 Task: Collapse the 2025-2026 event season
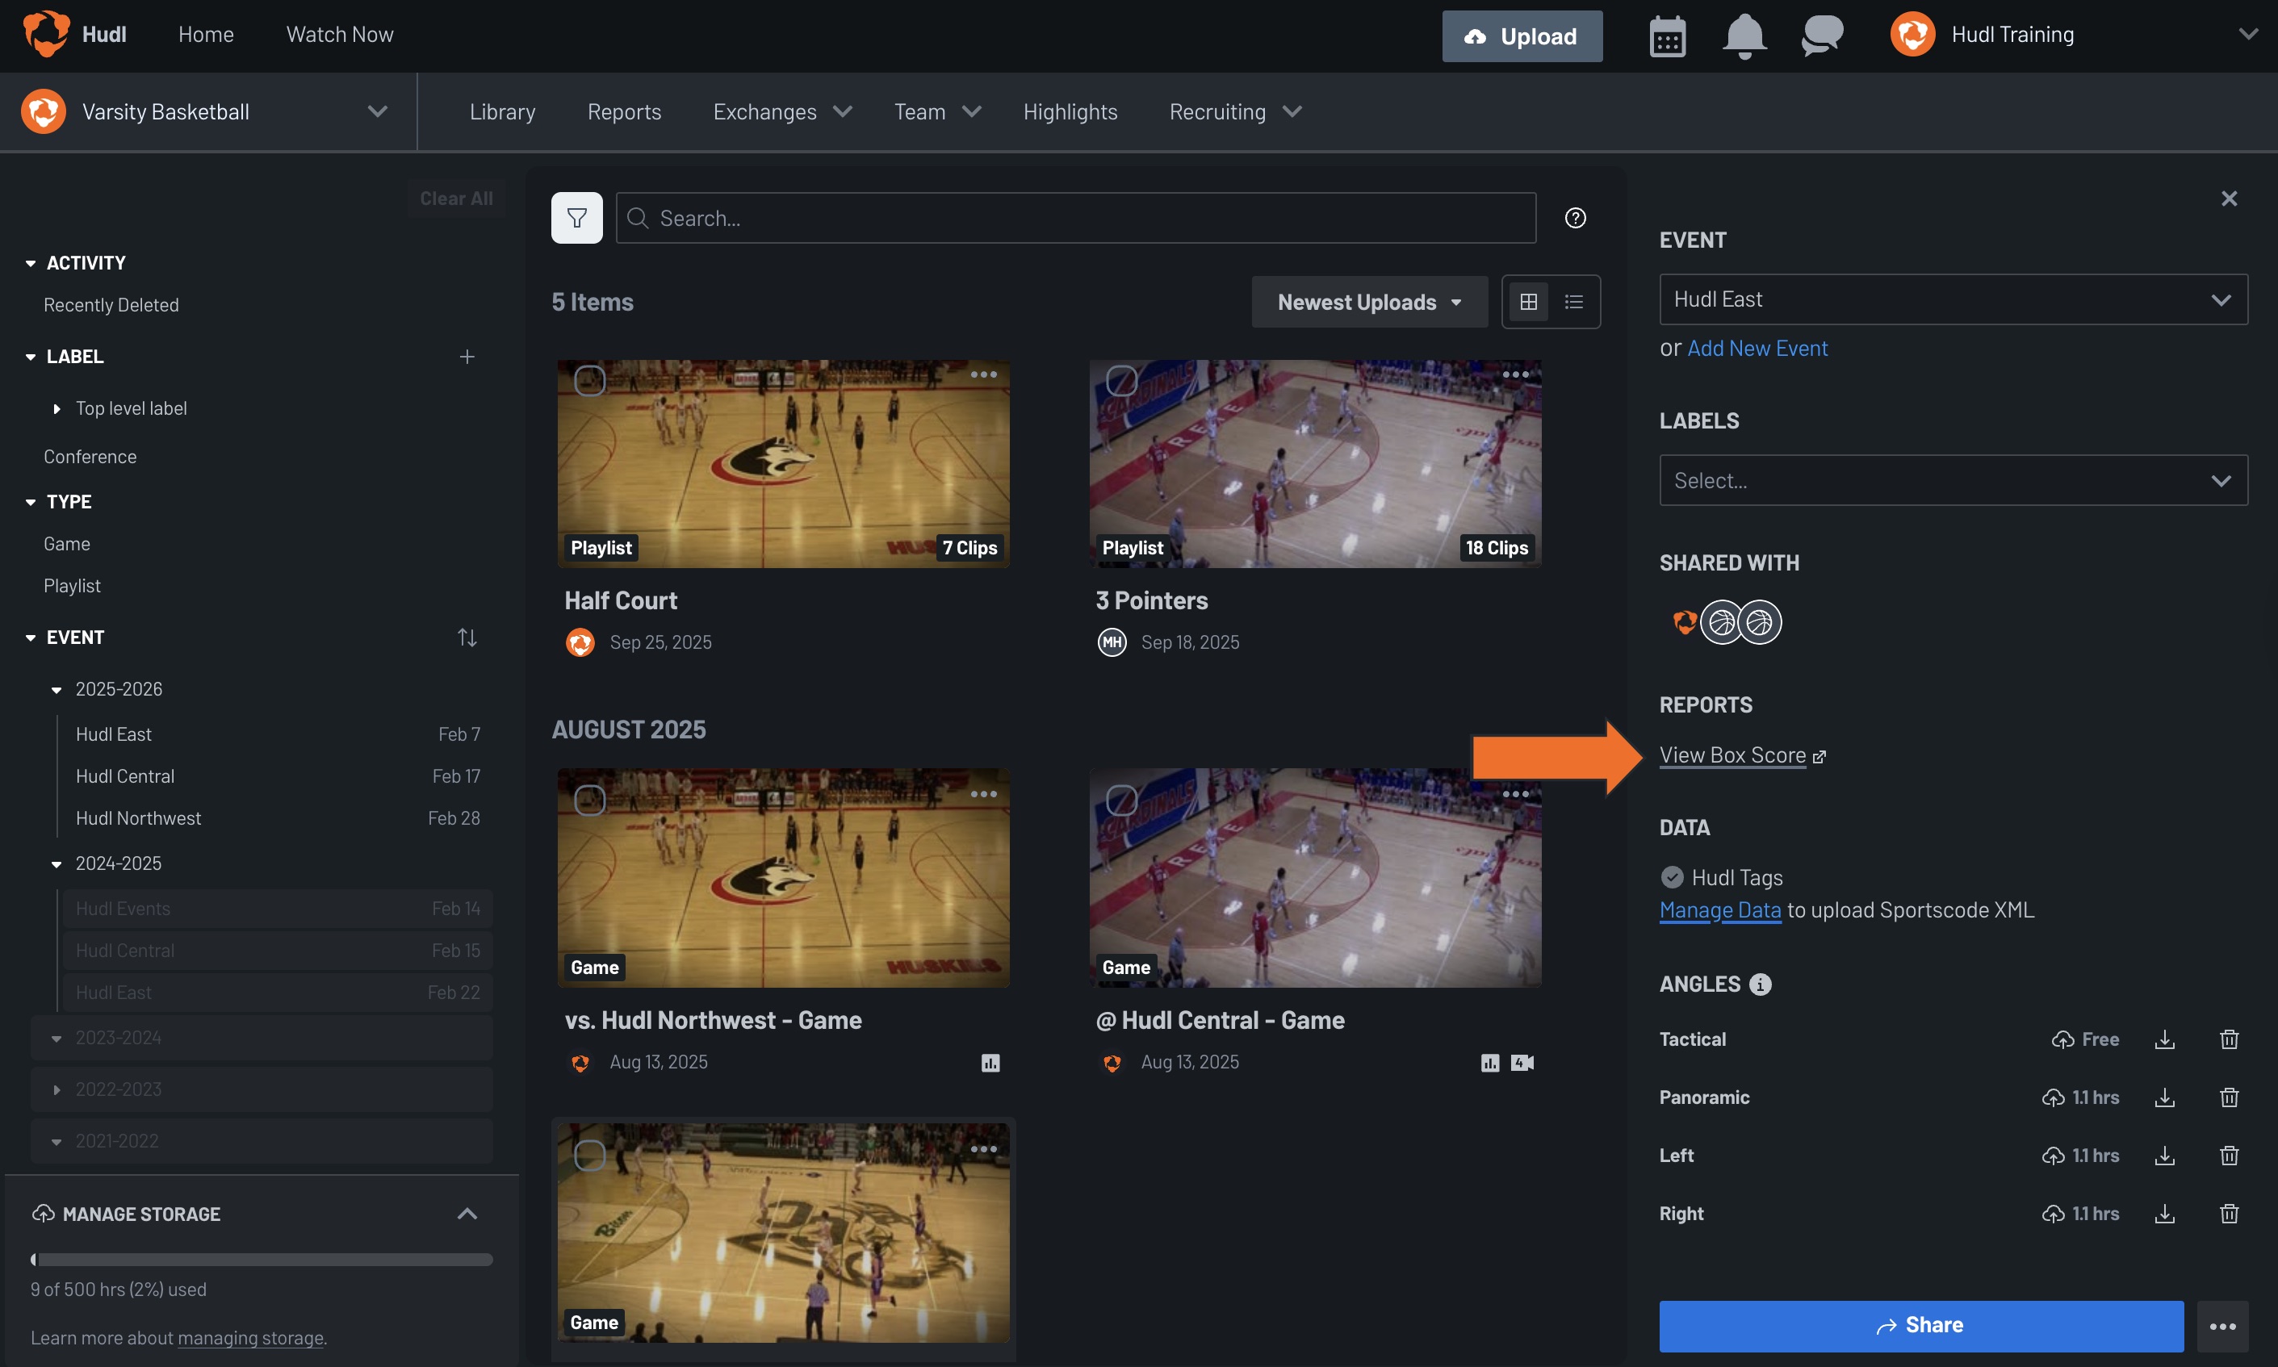tap(57, 690)
